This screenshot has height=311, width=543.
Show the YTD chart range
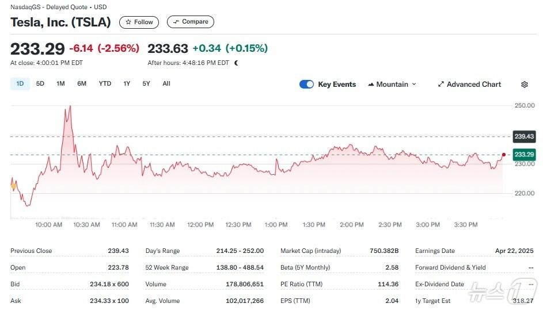(x=105, y=84)
